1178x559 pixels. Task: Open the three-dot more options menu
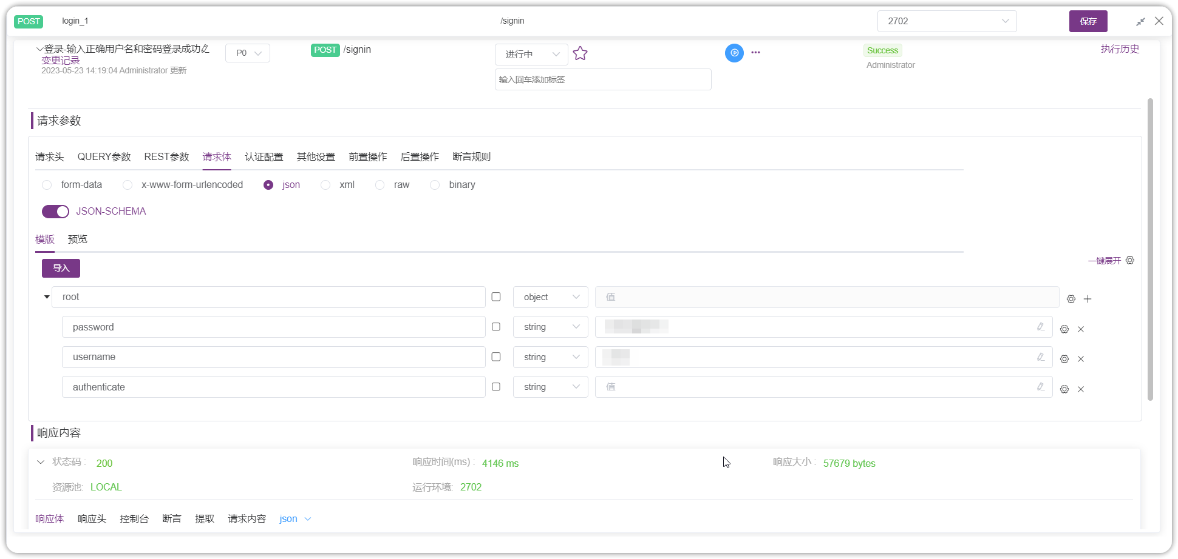click(755, 53)
